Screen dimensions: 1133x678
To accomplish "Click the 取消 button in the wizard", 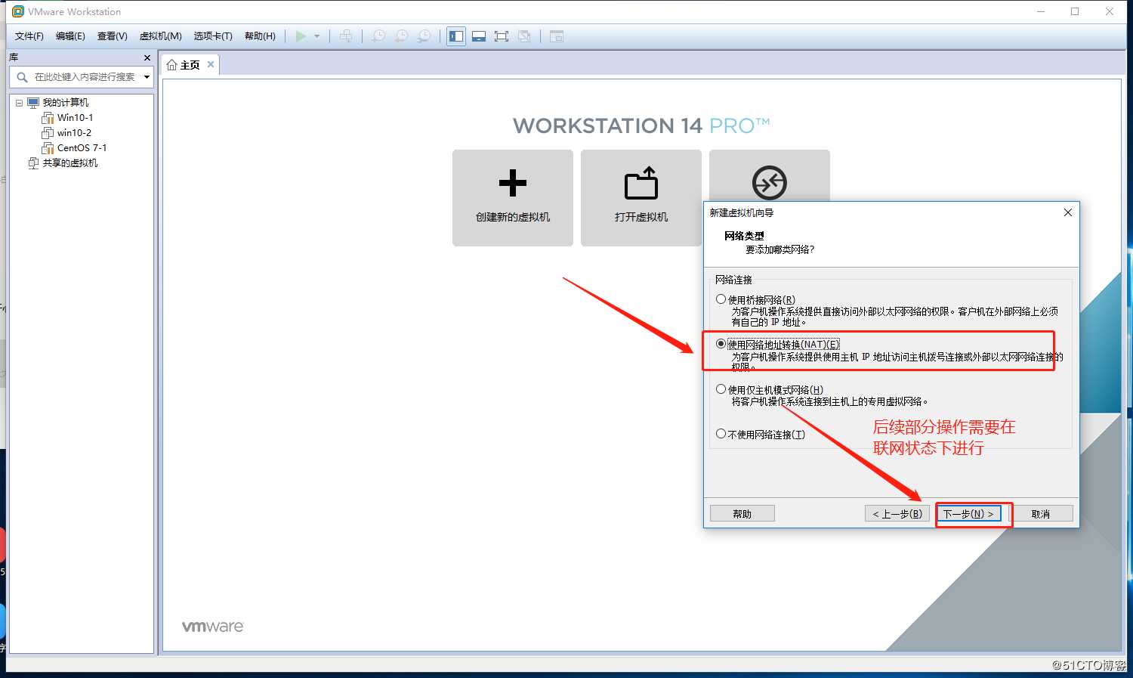I will [x=1041, y=514].
